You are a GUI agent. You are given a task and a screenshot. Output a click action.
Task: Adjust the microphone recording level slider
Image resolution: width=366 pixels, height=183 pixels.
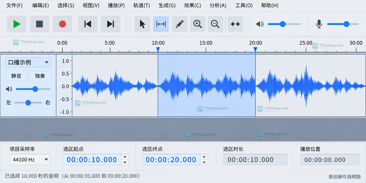point(343,24)
